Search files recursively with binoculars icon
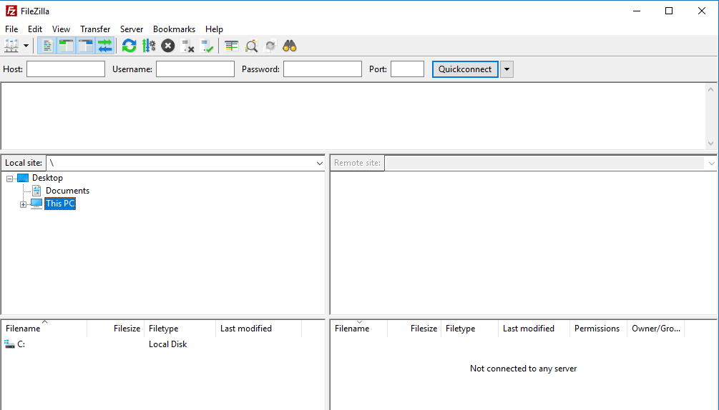 (290, 46)
